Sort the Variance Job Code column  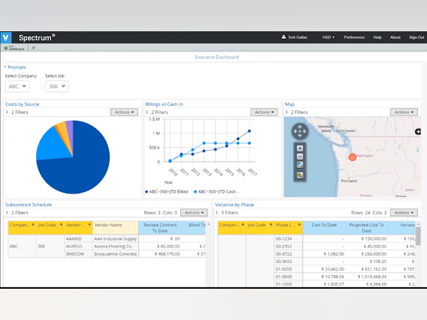(x=271, y=225)
